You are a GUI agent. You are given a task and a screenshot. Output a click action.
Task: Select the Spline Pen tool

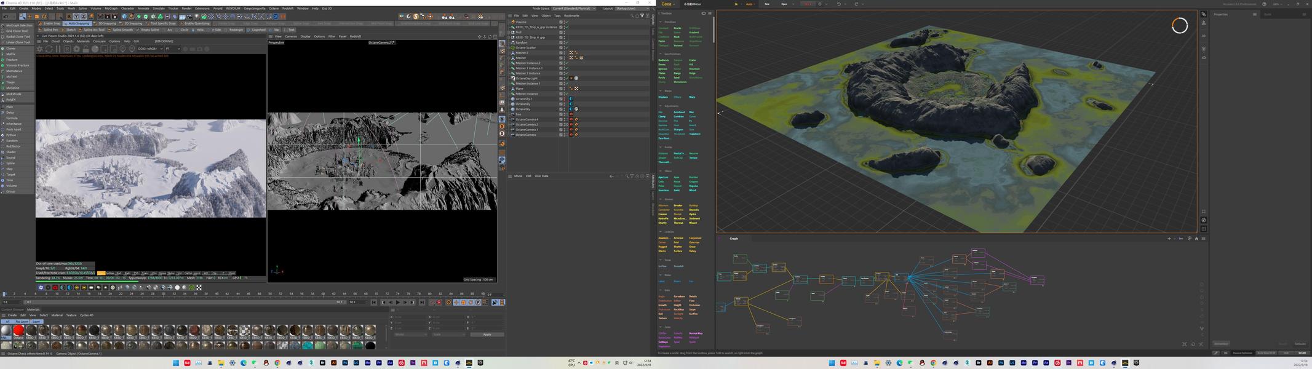49,30
